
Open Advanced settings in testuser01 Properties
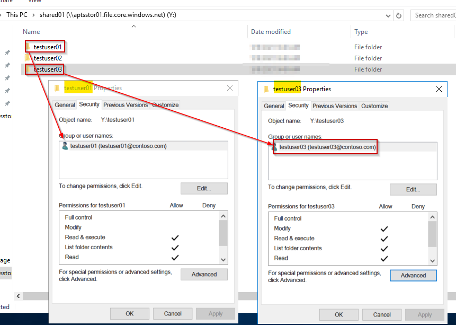[204, 274]
